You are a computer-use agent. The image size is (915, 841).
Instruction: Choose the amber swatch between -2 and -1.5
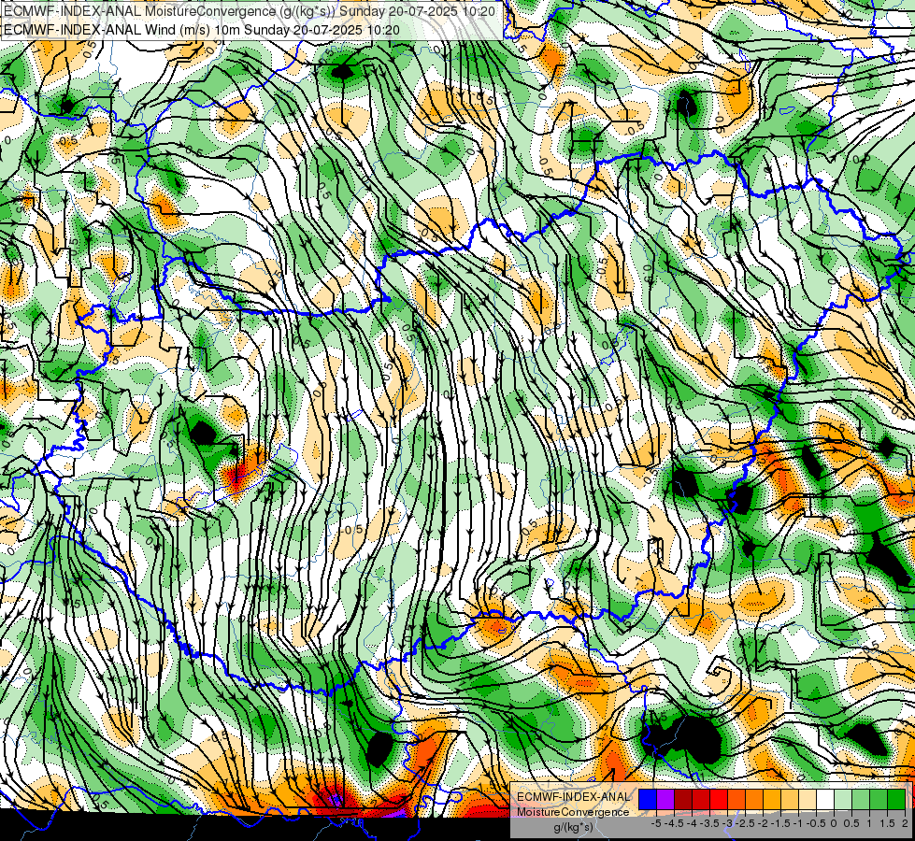click(x=772, y=800)
